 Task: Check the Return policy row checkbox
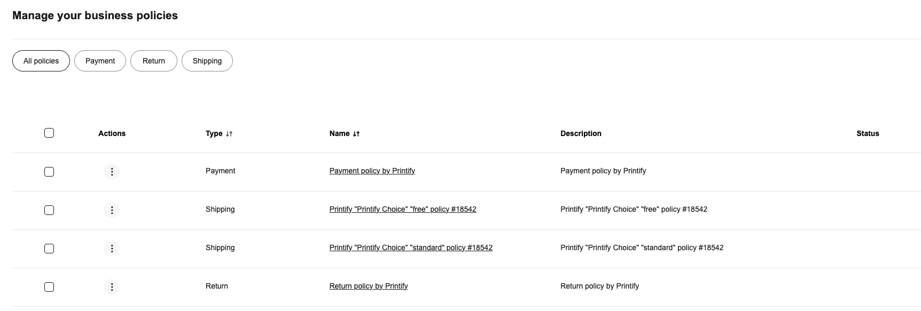(49, 286)
